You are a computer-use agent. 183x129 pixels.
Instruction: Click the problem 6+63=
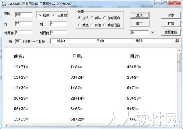(x=76, y=109)
